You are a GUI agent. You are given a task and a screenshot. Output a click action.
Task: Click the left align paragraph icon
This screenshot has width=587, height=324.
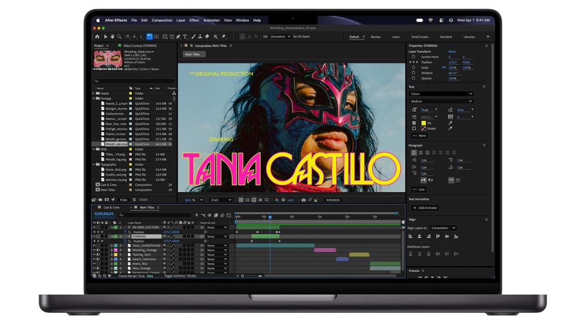click(x=414, y=153)
